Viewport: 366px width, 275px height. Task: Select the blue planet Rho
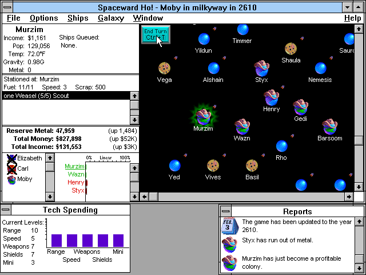pyautogui.click(x=282, y=146)
